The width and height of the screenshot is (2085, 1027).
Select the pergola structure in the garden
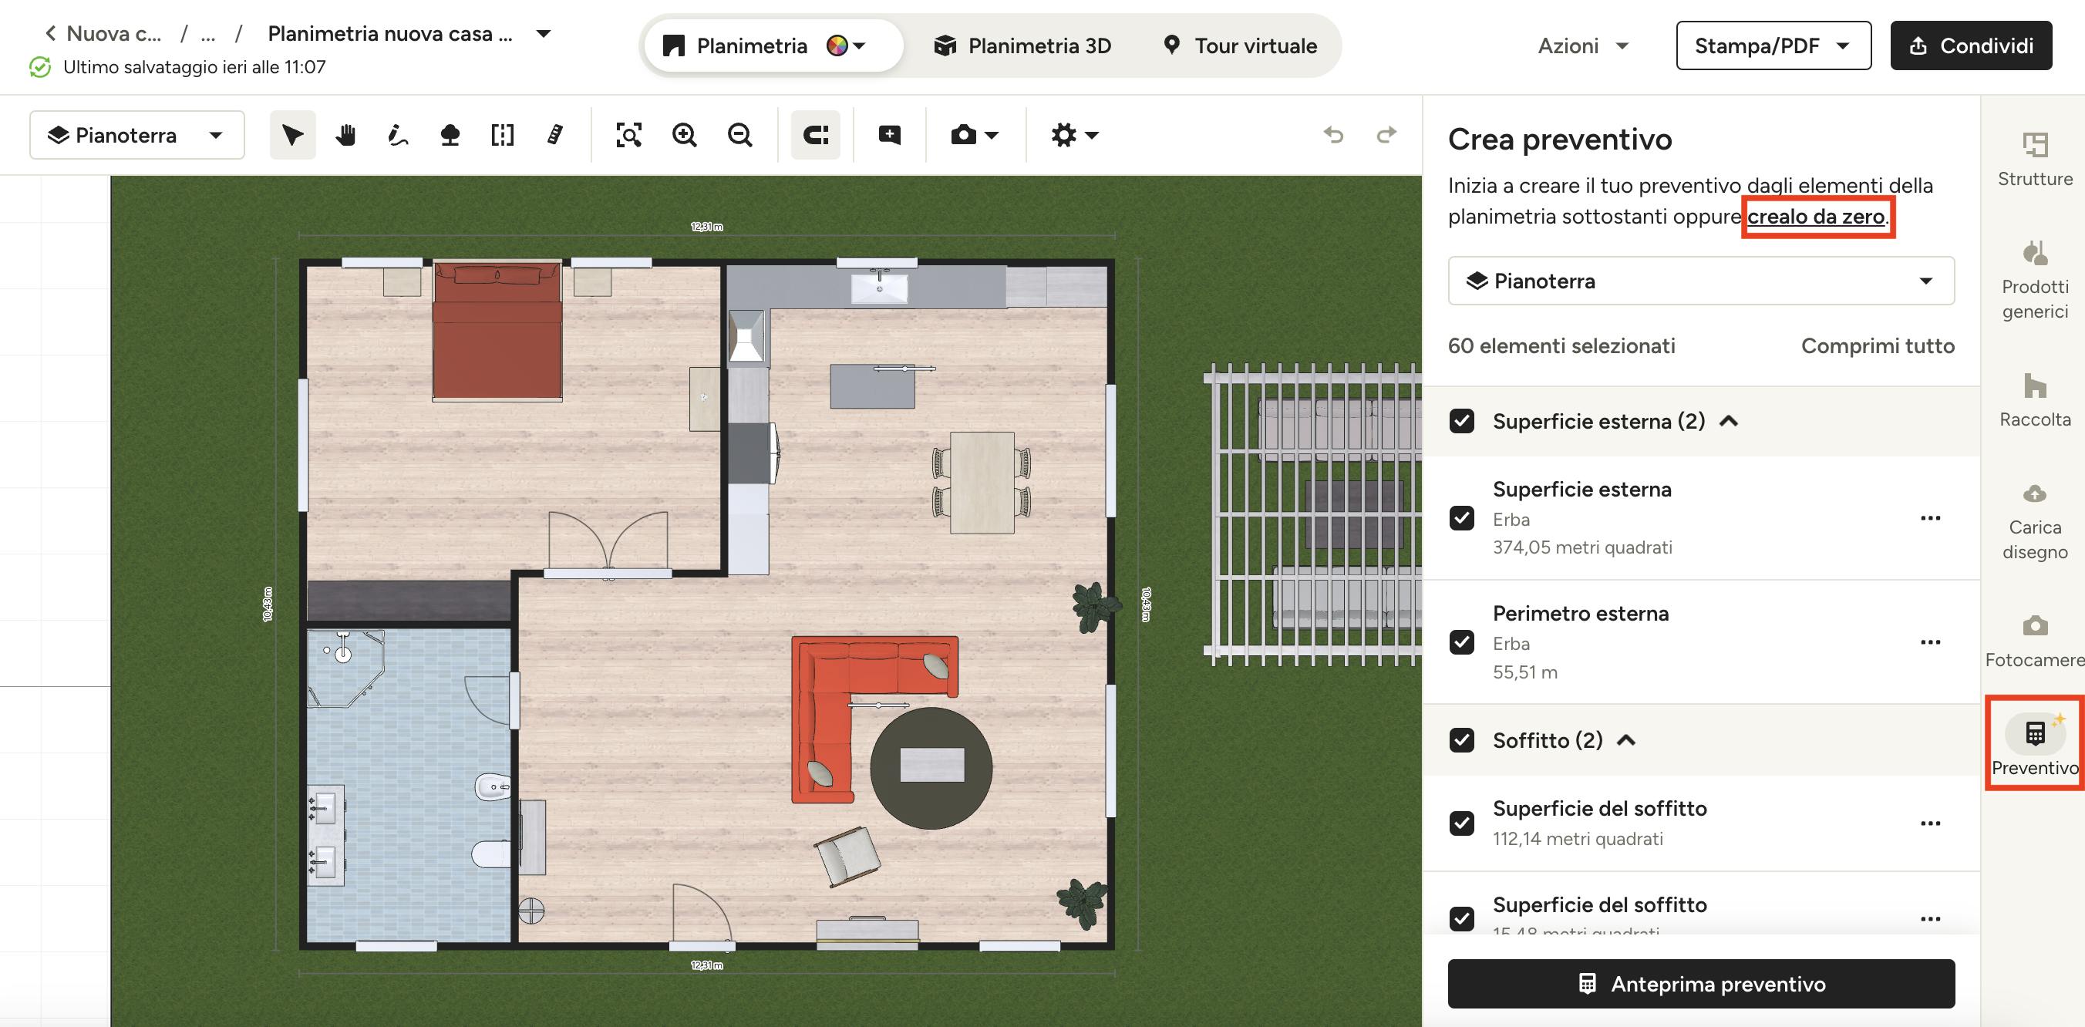click(1312, 514)
